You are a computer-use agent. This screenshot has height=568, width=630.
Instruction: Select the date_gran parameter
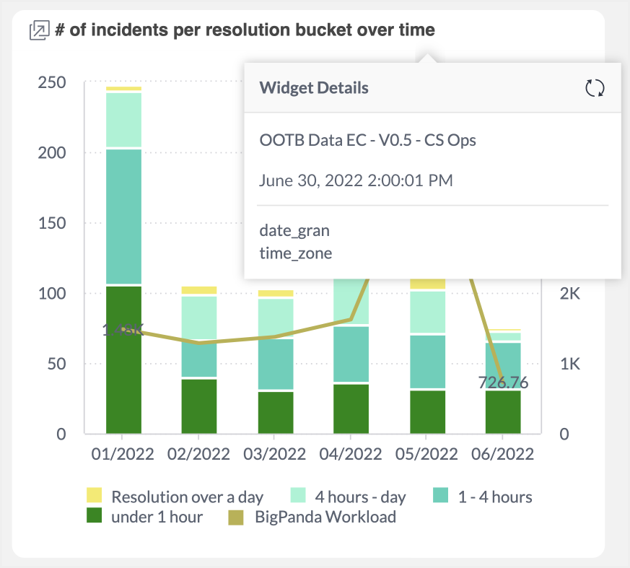click(294, 231)
